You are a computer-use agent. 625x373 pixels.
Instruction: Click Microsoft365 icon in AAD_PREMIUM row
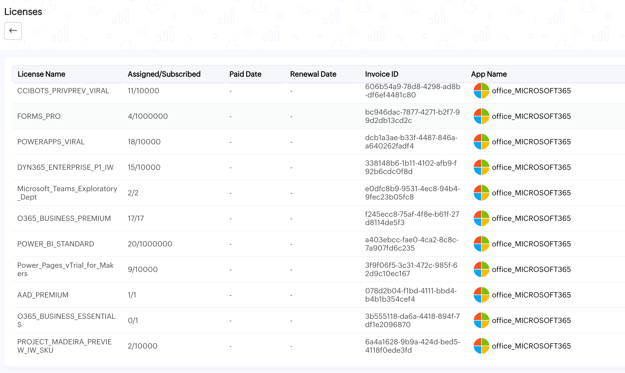[481, 295]
